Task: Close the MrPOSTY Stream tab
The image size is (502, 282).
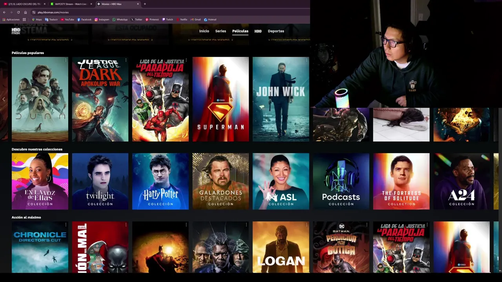Action: 91,4
